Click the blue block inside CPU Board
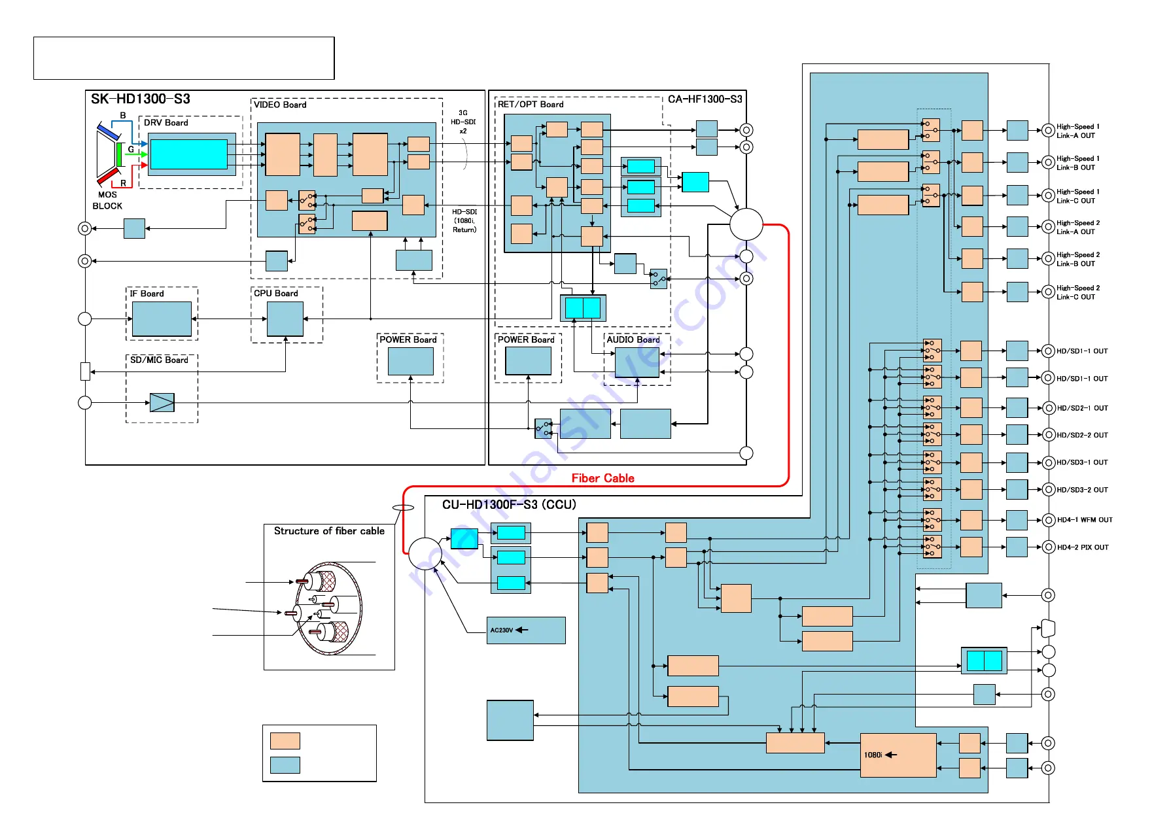Screen dimensions: 1169x826 click(x=285, y=319)
